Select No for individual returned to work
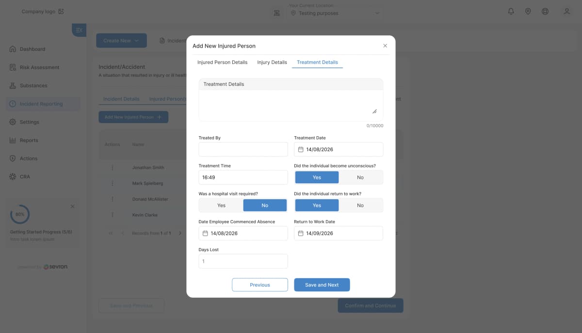Viewport: 582px width, 333px height. tap(361, 205)
